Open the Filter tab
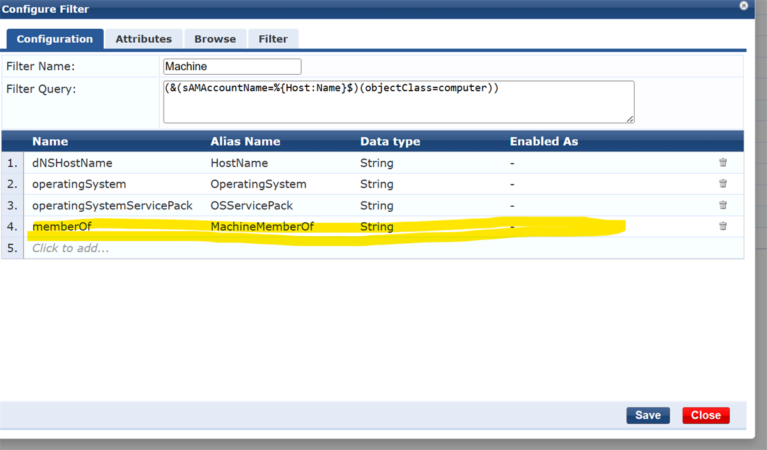 coord(273,39)
